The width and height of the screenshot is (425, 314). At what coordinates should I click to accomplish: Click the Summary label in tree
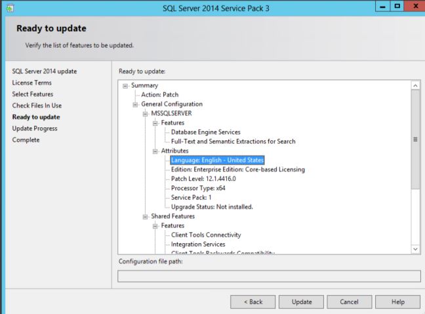click(144, 86)
